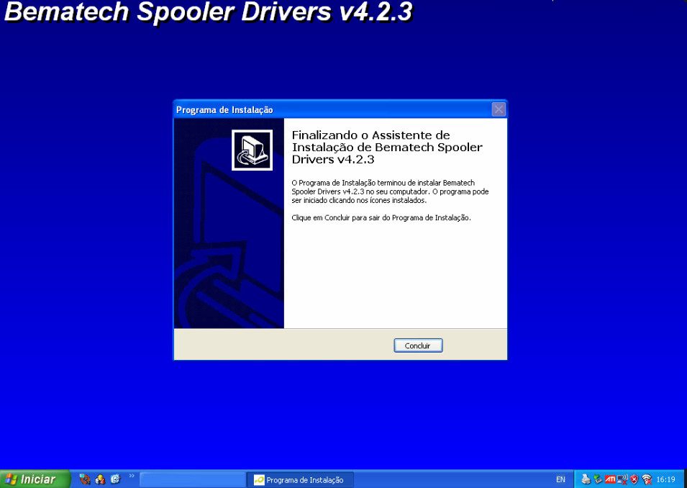Open the ATI tray icon
Viewport: 687px width, 488px height.
coord(610,479)
